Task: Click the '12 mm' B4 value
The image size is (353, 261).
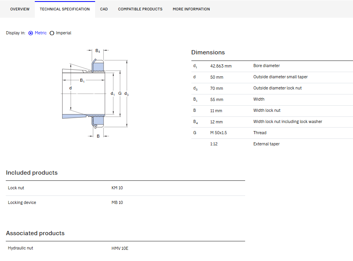Action: [217, 122]
